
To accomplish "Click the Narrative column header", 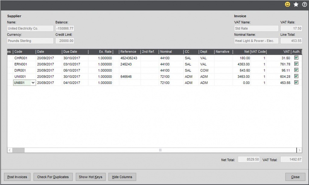I will point(224,52).
